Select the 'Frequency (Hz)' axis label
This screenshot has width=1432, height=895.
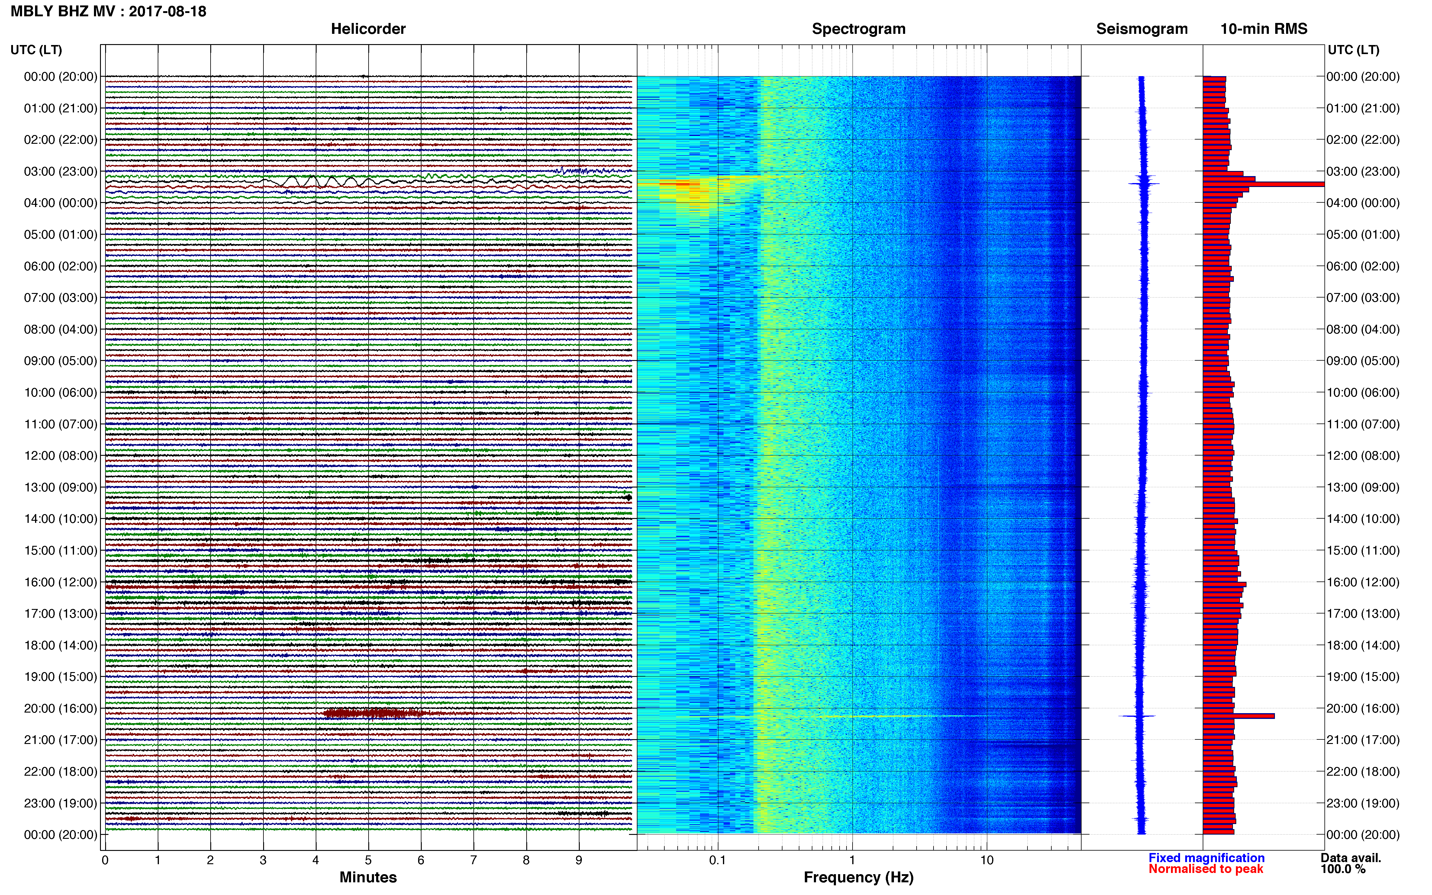(858, 877)
